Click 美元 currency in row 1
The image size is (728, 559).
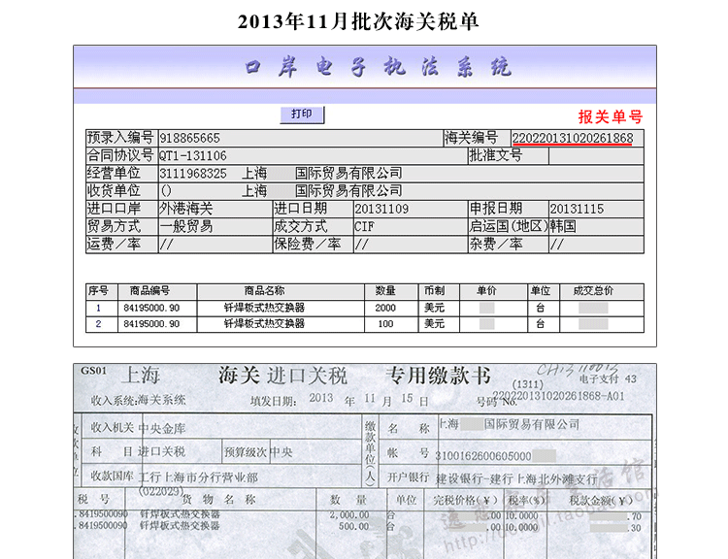[x=434, y=308]
